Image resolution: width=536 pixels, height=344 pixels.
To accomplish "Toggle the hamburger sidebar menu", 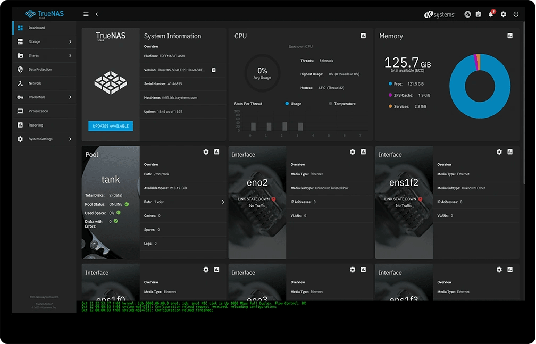I will (x=86, y=14).
